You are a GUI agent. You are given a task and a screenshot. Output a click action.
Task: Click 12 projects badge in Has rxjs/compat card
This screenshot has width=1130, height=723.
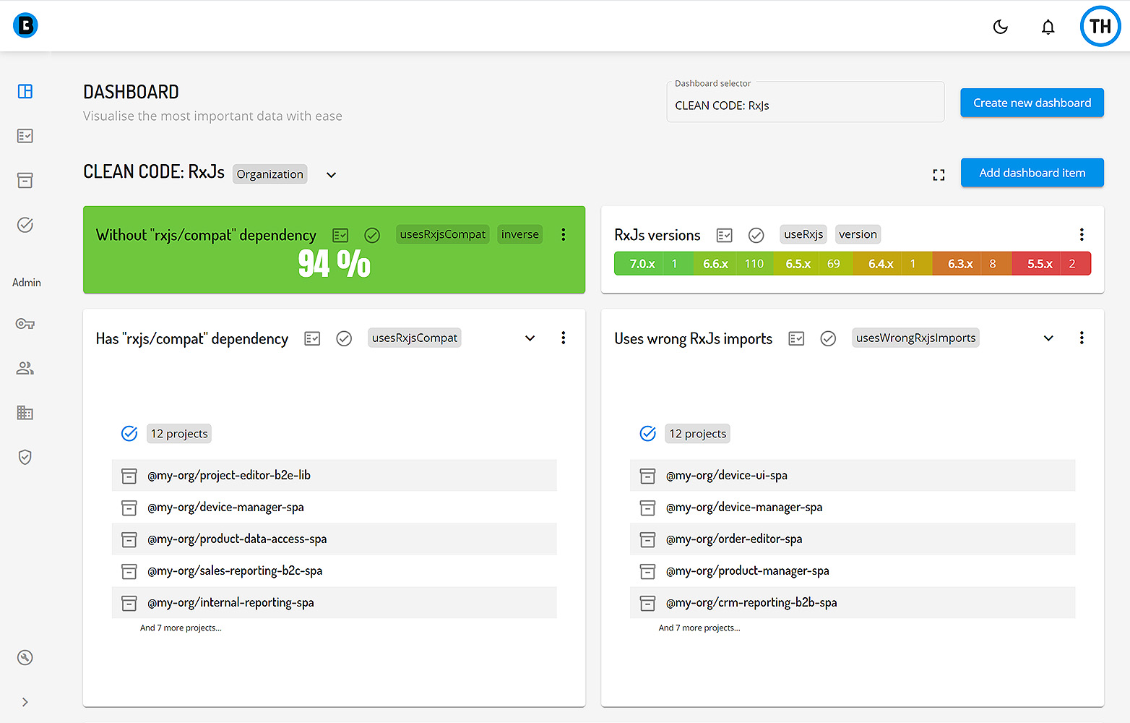pos(179,434)
